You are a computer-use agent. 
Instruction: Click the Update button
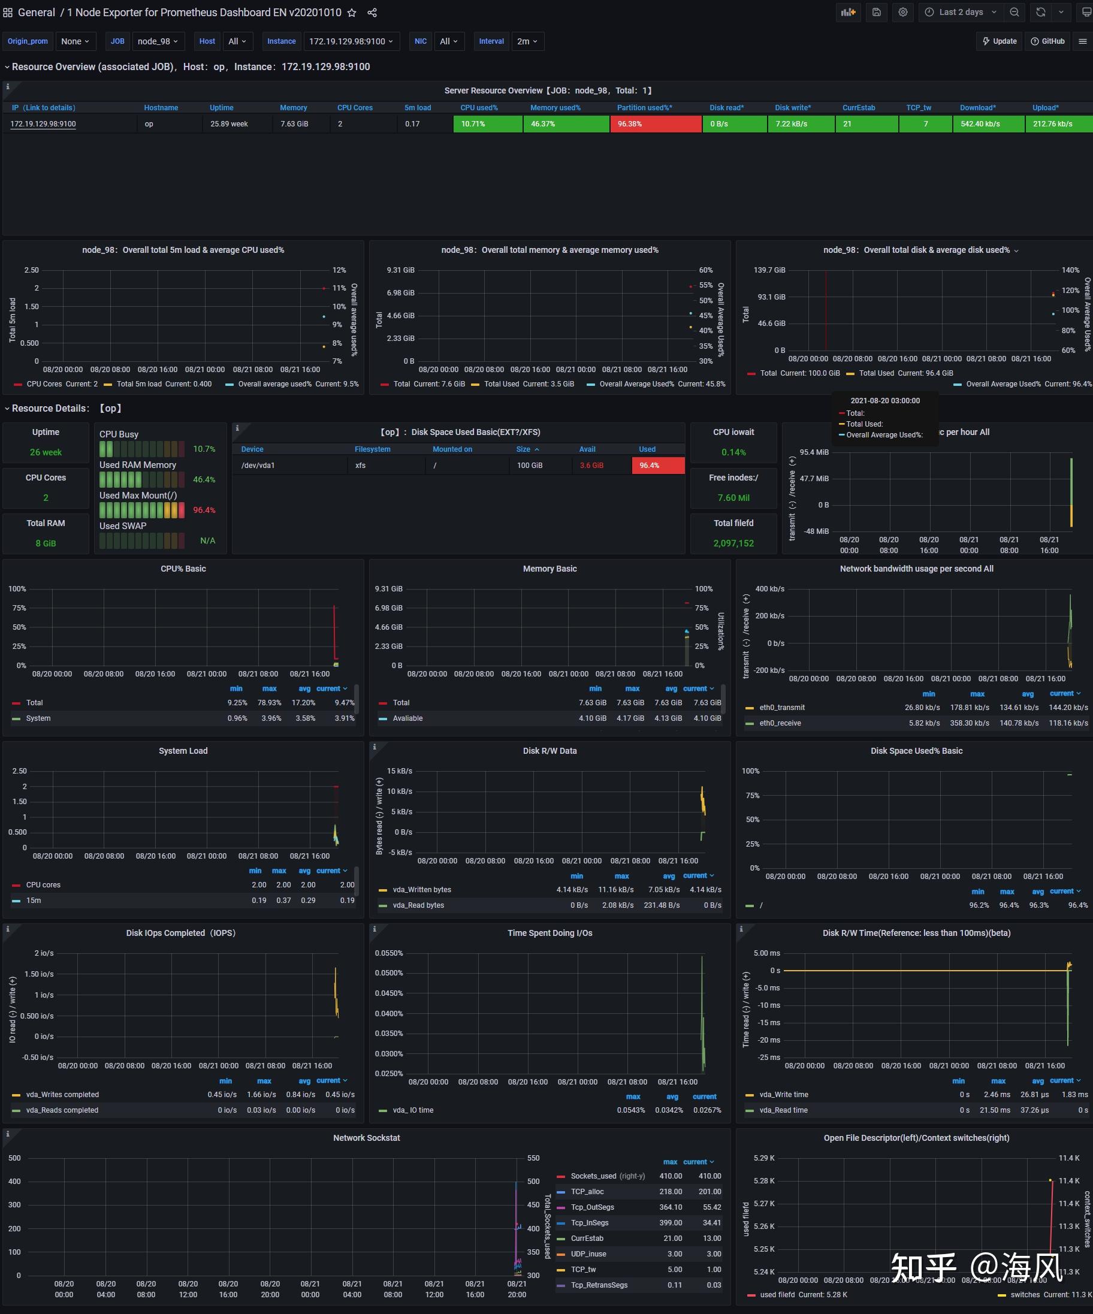998,41
